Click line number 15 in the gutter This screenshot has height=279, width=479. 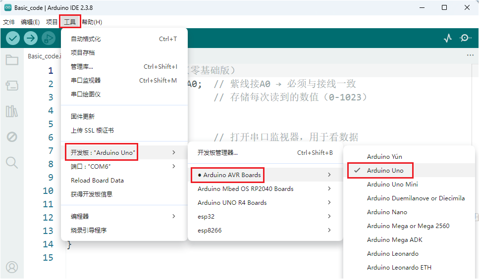(48, 258)
